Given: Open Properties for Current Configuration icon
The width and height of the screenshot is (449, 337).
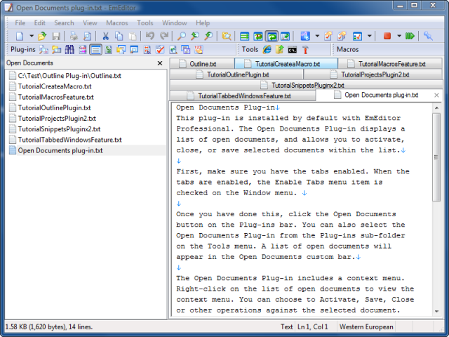Looking at the screenshot, I should pos(328,36).
